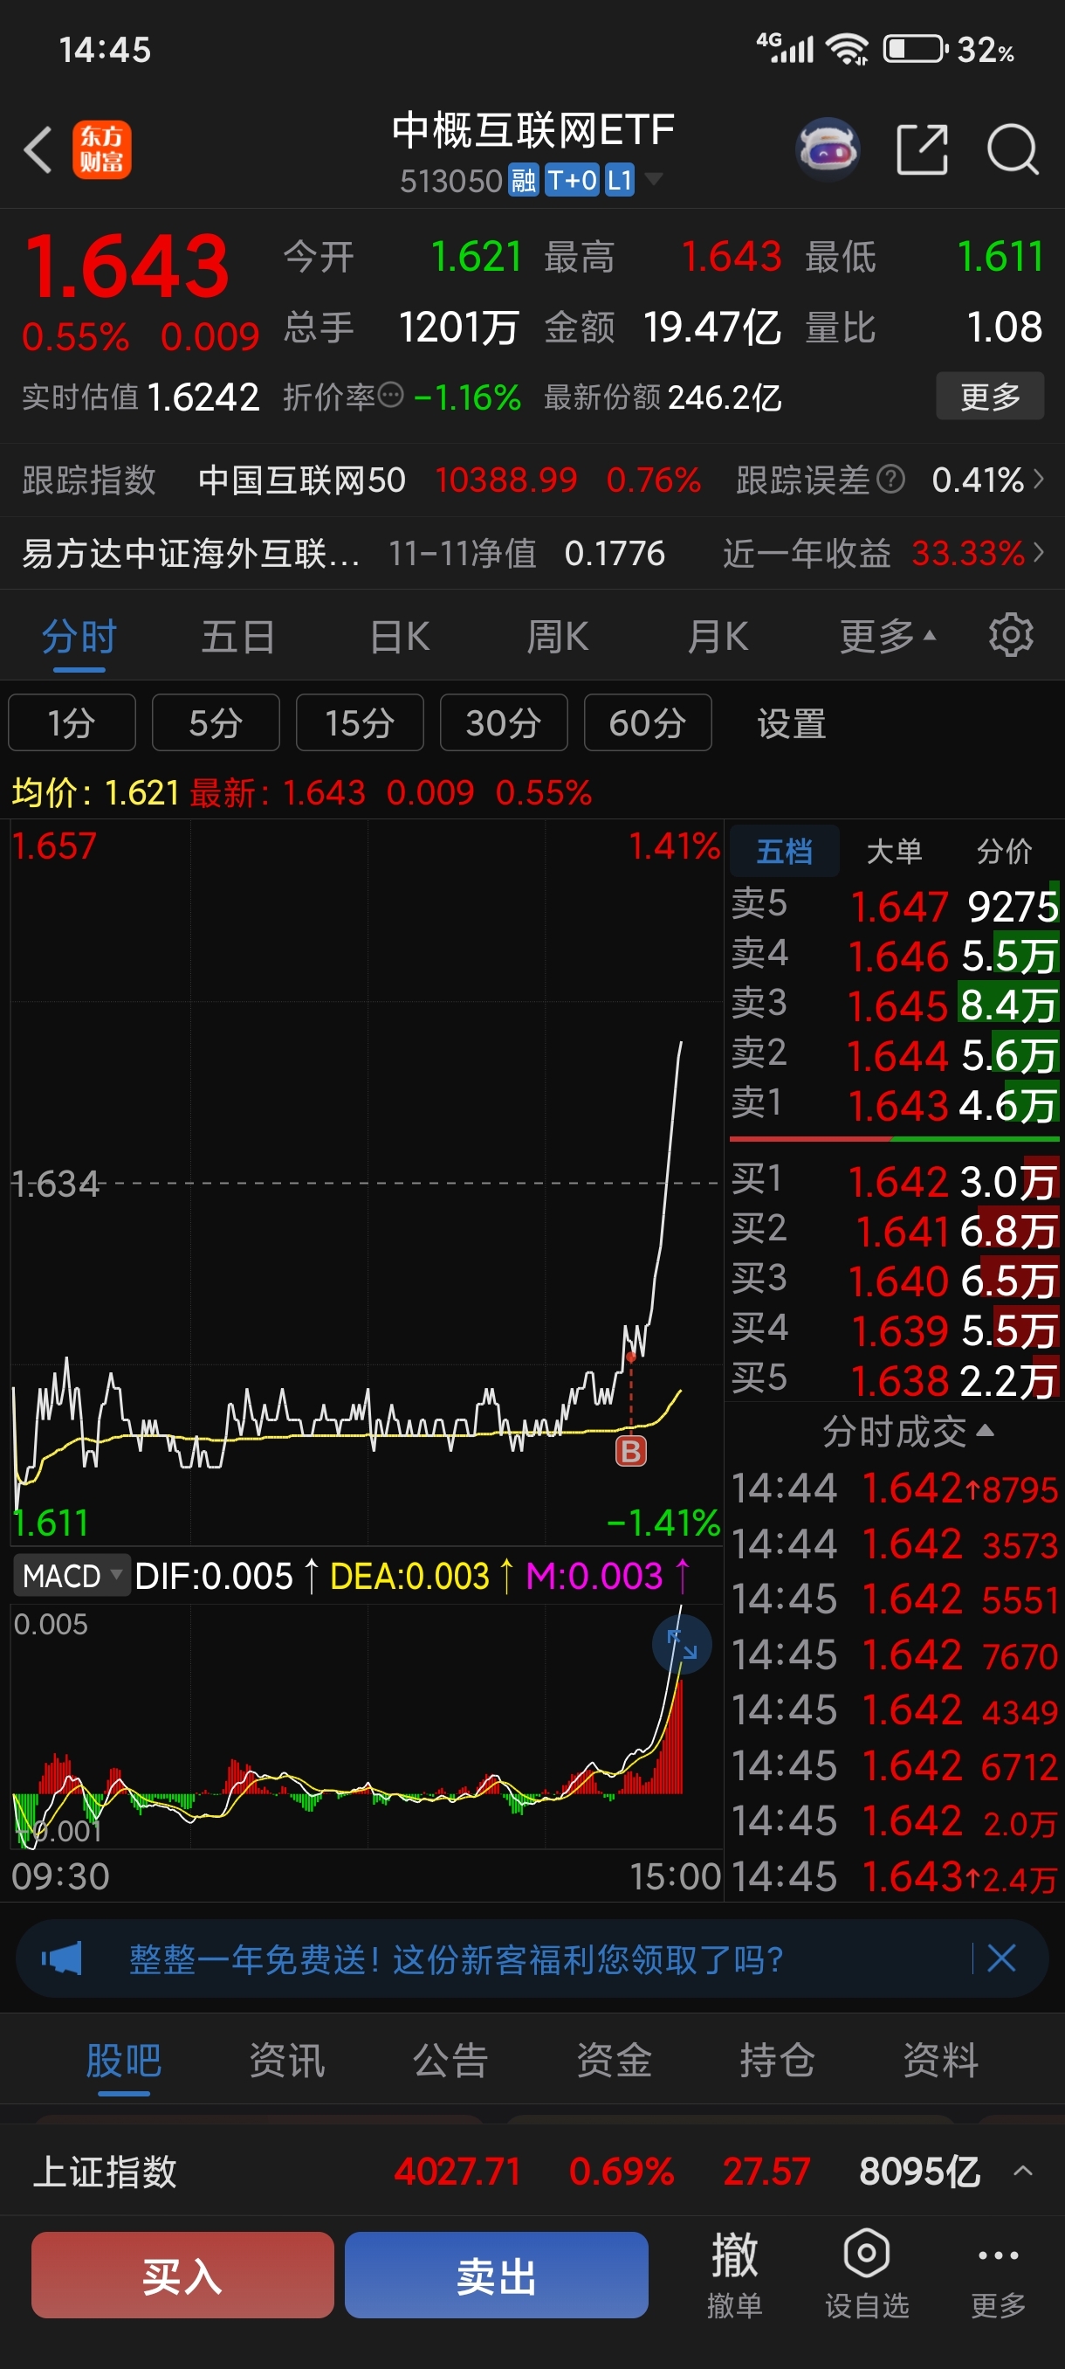Select the 5分 interval
This screenshot has width=1065, height=2369.
click(216, 722)
